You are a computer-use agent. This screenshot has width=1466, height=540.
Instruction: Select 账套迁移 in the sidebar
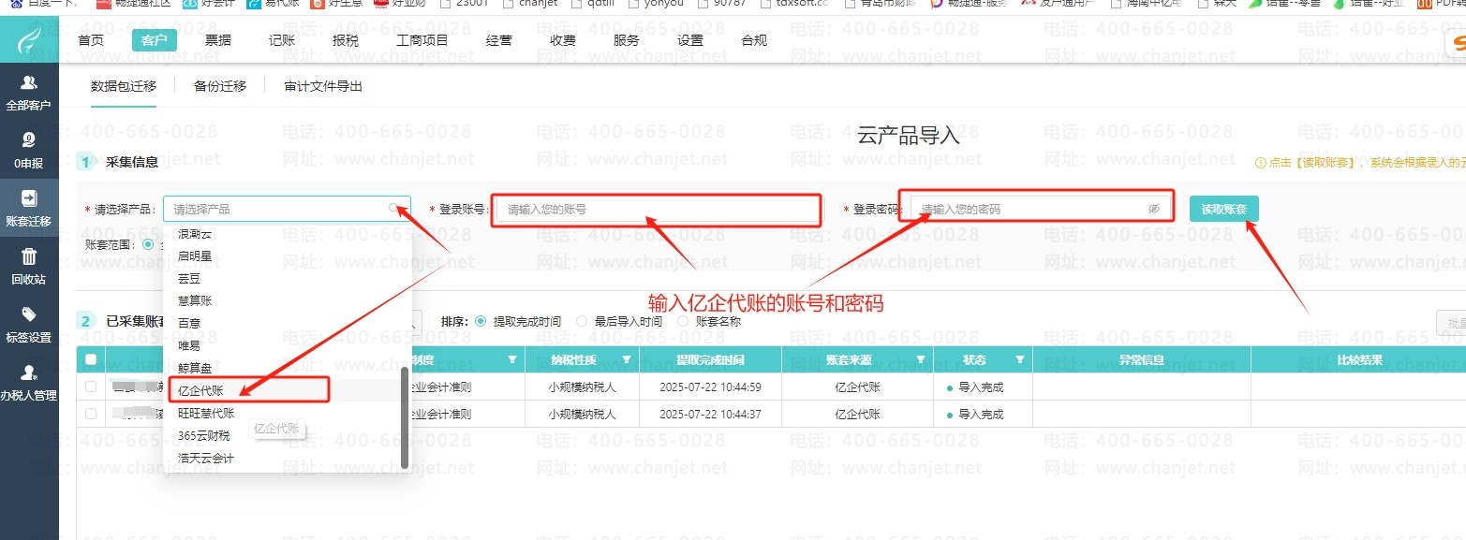[29, 209]
